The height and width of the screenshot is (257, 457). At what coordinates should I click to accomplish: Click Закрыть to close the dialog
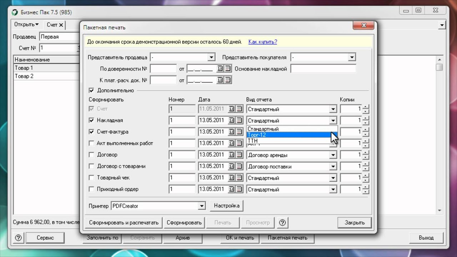(355, 222)
